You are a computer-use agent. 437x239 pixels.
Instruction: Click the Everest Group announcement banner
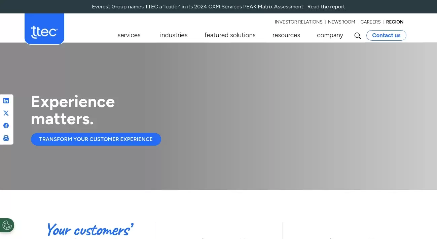coord(197,6)
